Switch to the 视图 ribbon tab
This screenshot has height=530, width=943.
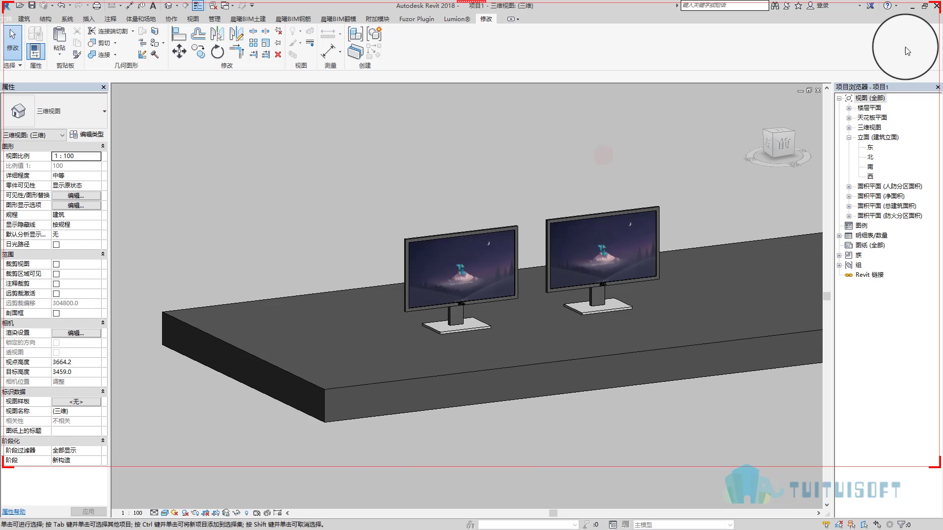pyautogui.click(x=193, y=19)
